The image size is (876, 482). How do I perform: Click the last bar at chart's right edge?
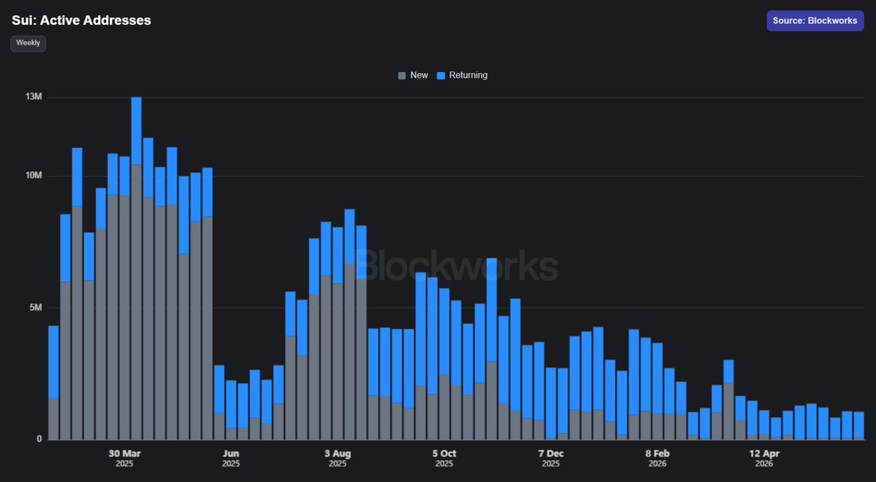click(859, 426)
